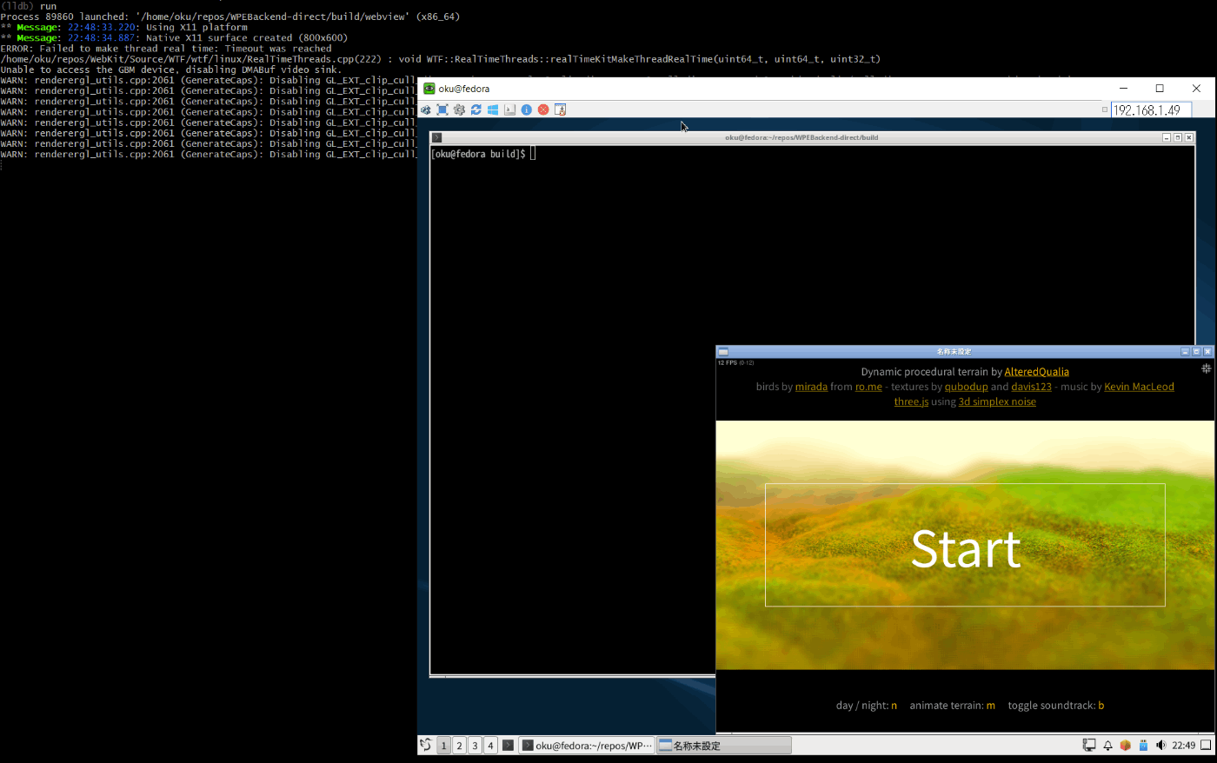Click the red disconnect icon

point(543,109)
